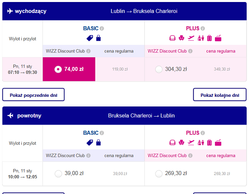Click the info icon next to outbound BASIC
251x194 pixels.
102,28
